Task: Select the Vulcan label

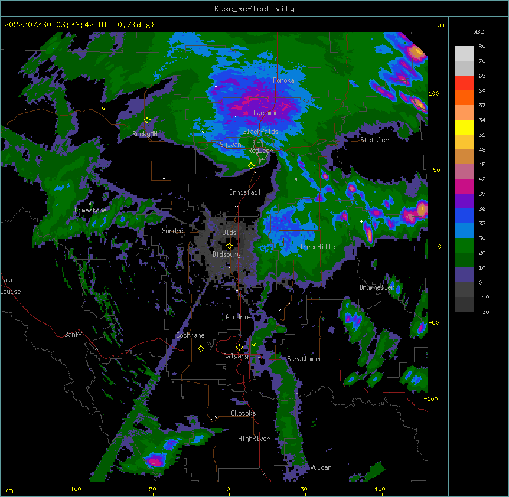Action: tap(321, 467)
